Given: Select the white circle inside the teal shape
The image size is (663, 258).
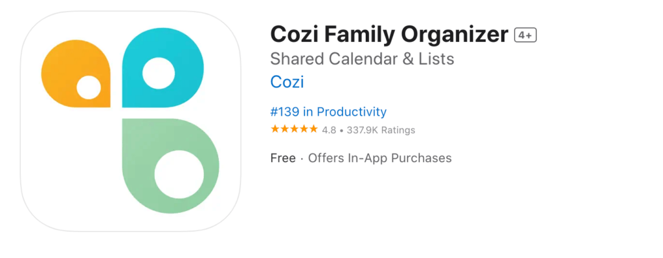Looking at the screenshot, I should 159,73.
